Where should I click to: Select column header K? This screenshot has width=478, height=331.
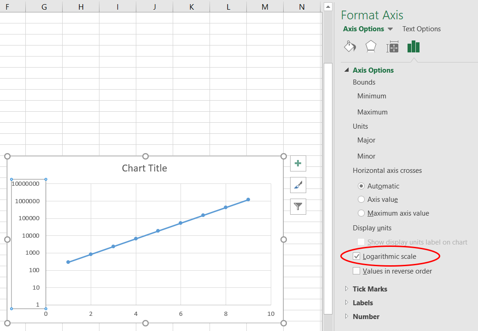tap(191, 7)
